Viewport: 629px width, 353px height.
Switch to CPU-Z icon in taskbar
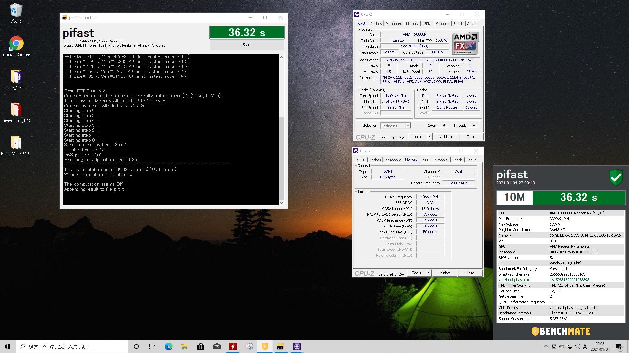click(297, 346)
